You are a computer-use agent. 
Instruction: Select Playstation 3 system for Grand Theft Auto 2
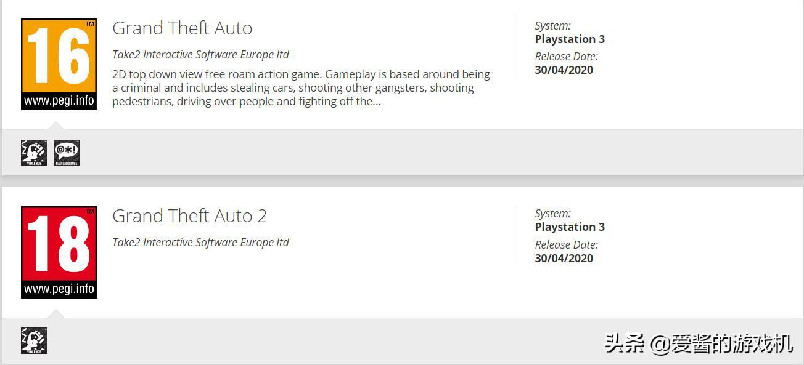coord(570,227)
